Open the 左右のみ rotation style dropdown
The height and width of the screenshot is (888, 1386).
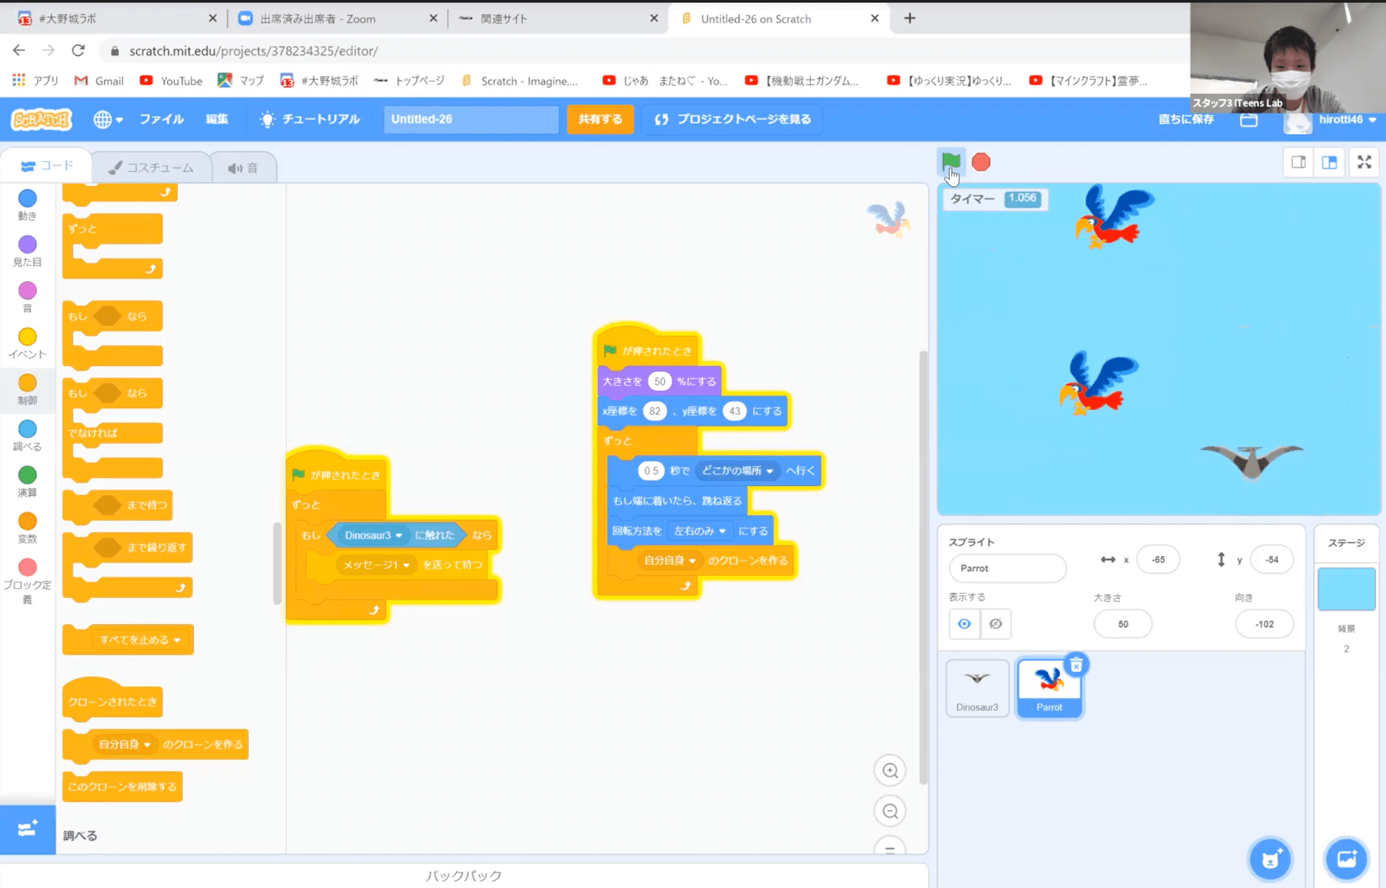point(699,531)
